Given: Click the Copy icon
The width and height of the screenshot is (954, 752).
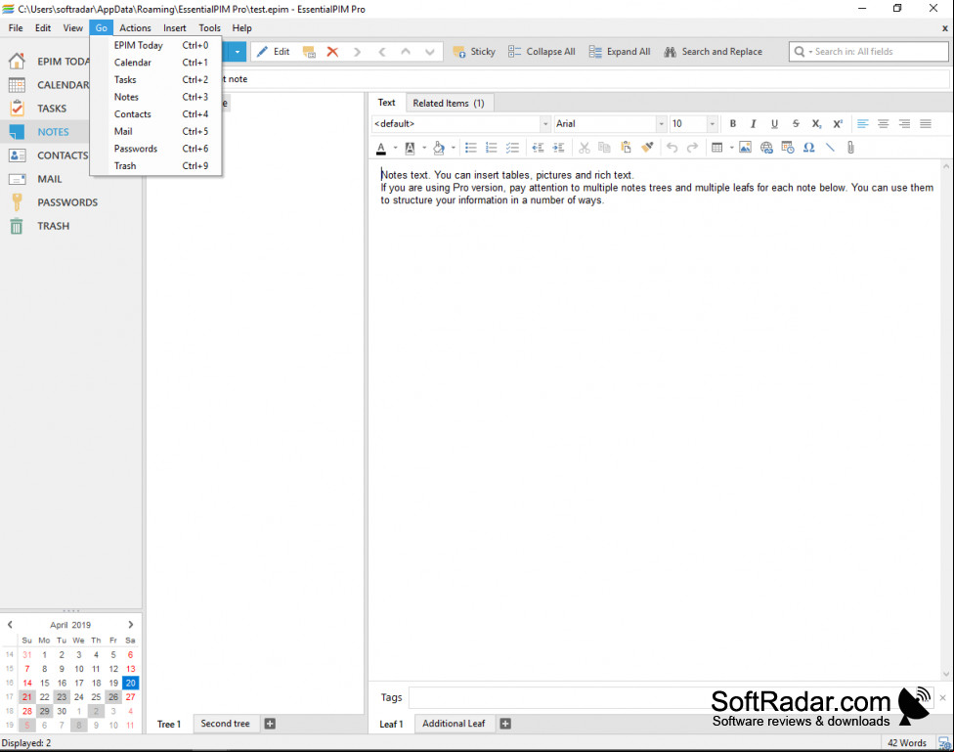Looking at the screenshot, I should [x=604, y=148].
